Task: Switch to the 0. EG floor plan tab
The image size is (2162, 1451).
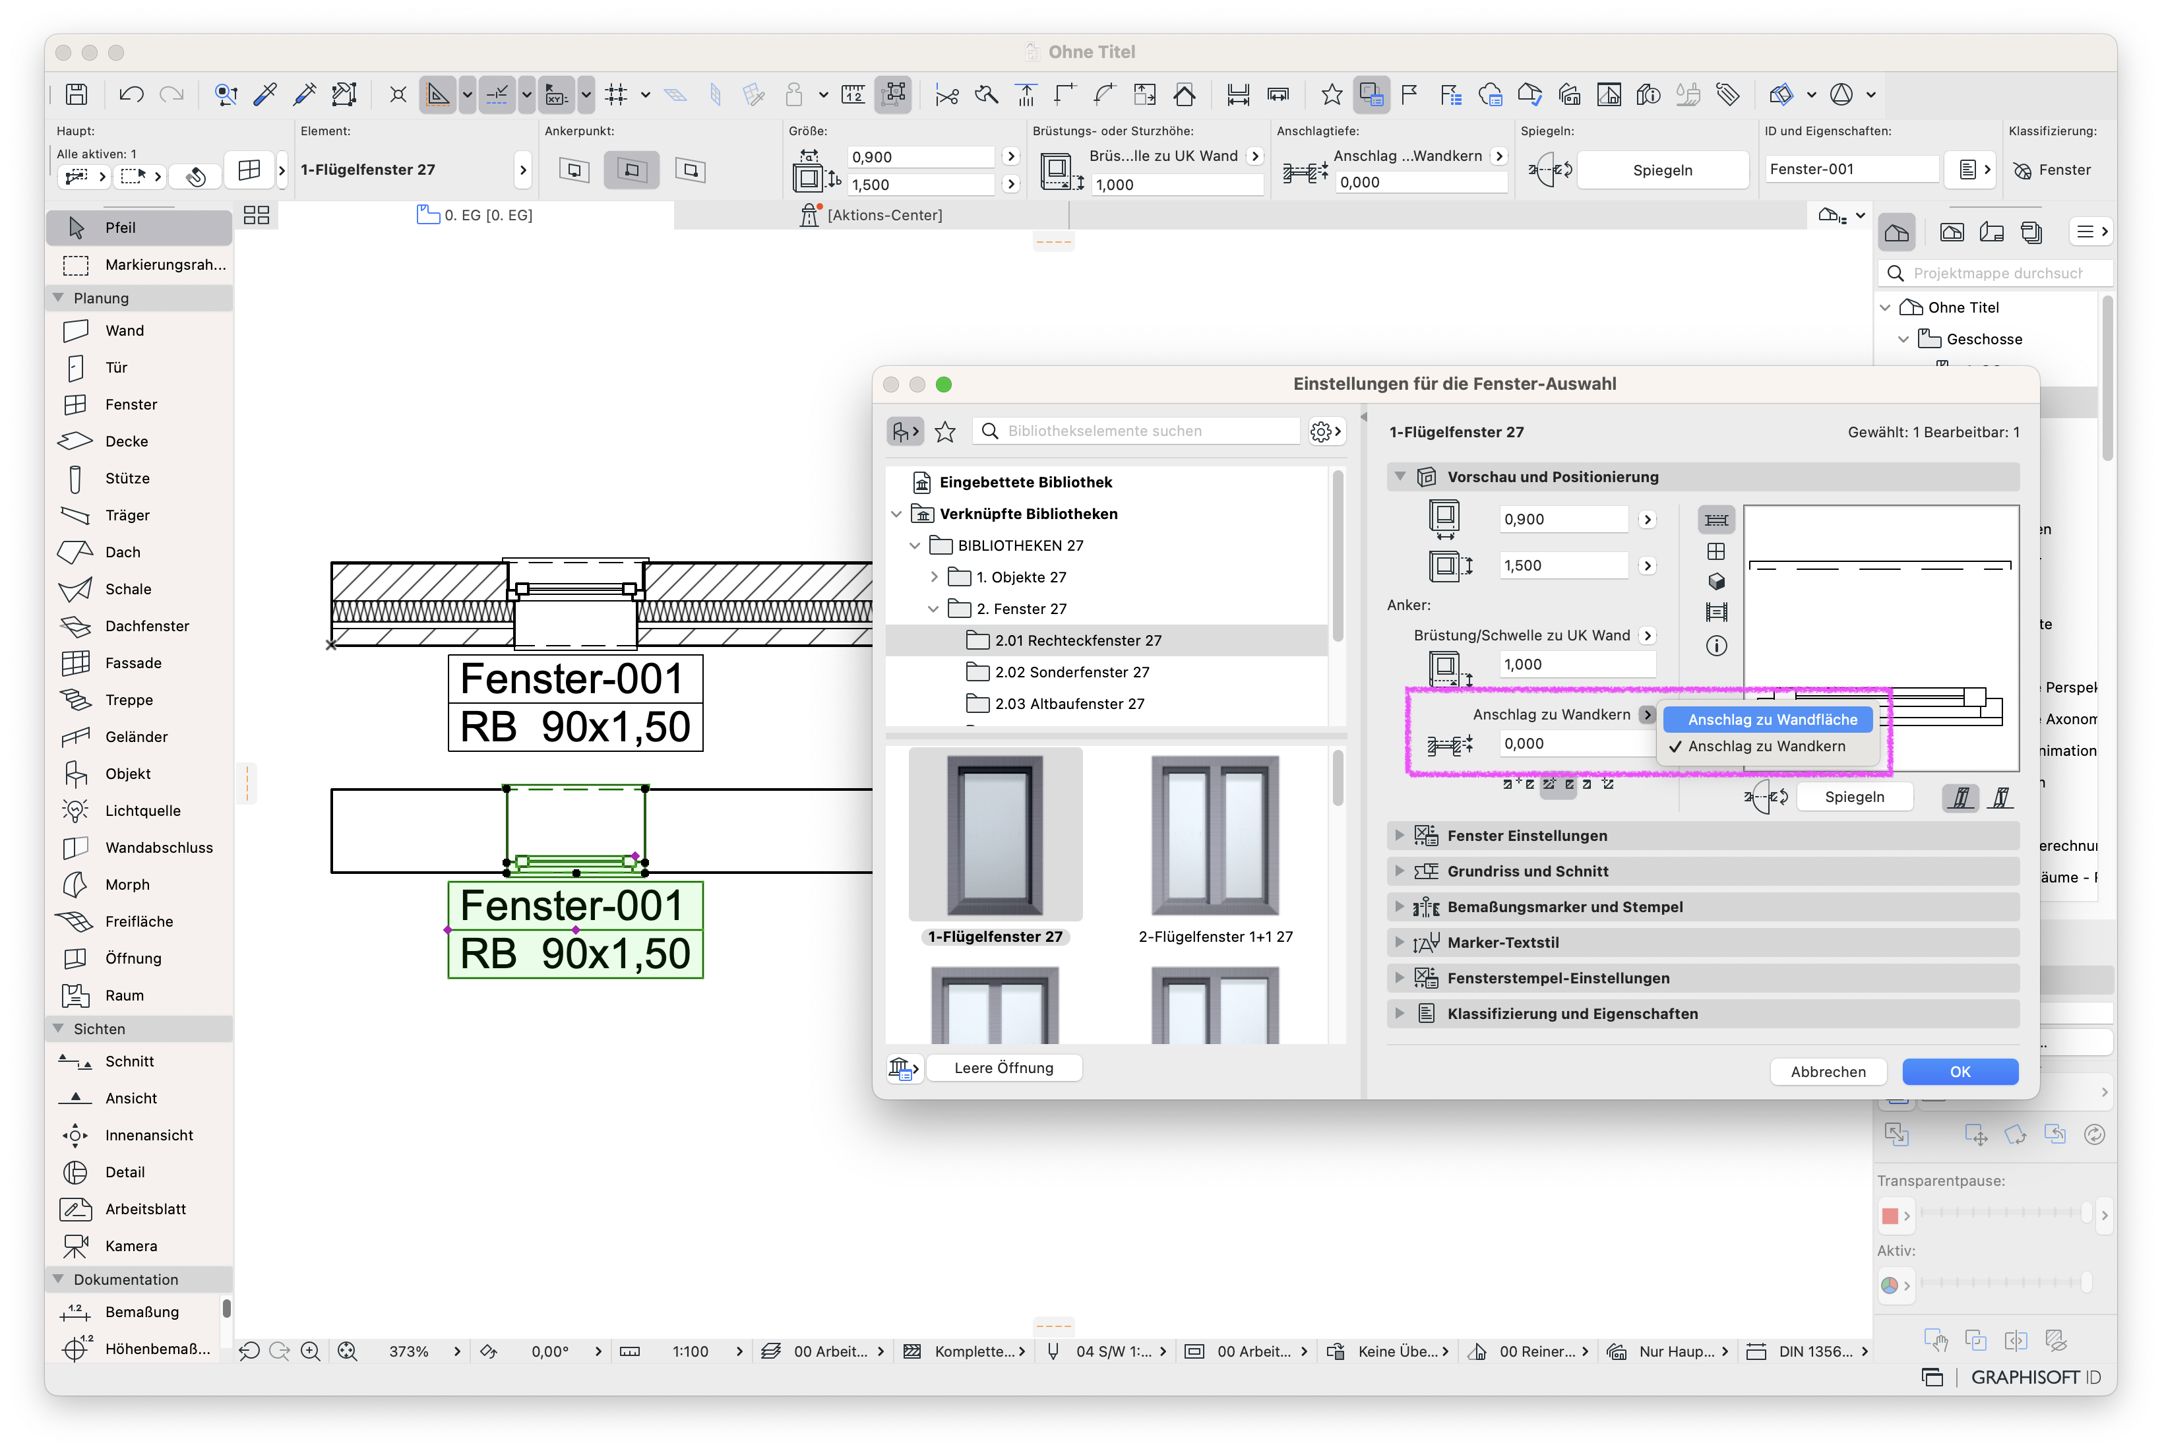Action: [x=476, y=216]
